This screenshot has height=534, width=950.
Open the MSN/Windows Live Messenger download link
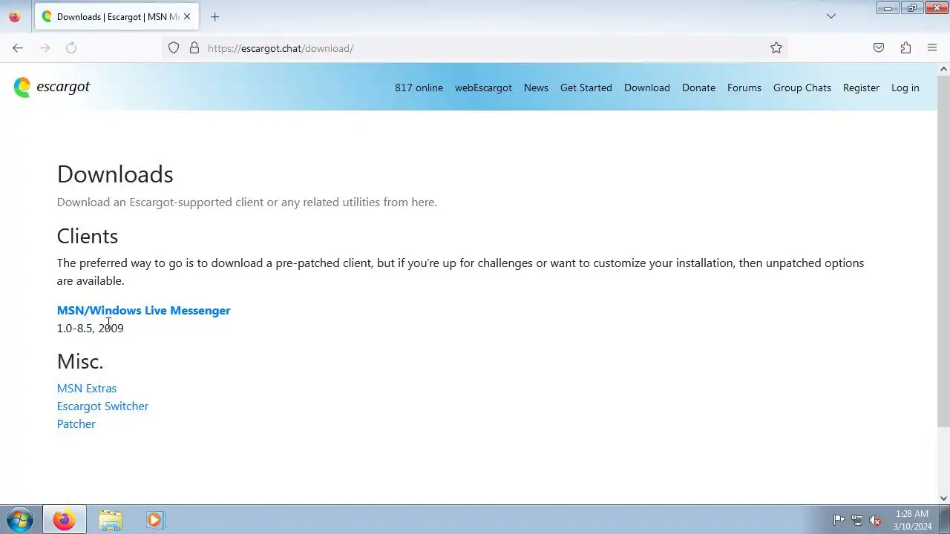pos(143,311)
